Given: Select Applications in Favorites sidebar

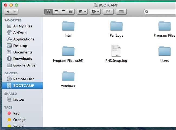Looking at the screenshot, I should pos(24,39).
